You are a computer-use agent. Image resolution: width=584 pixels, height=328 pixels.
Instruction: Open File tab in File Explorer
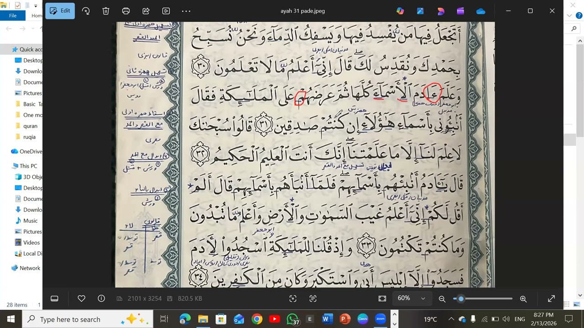pyautogui.click(x=13, y=15)
